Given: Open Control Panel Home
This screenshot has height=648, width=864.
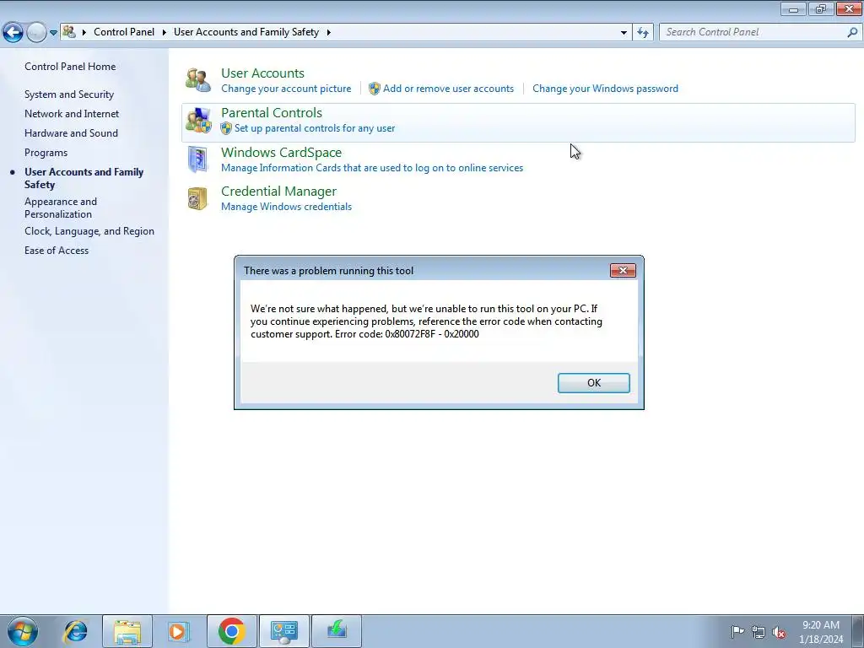Looking at the screenshot, I should [x=70, y=66].
